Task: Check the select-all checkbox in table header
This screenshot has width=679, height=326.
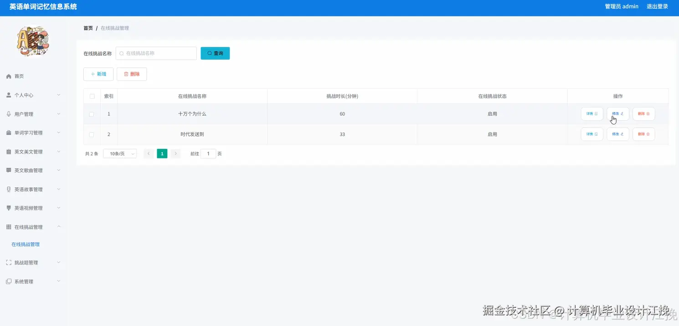Action: pyautogui.click(x=92, y=96)
